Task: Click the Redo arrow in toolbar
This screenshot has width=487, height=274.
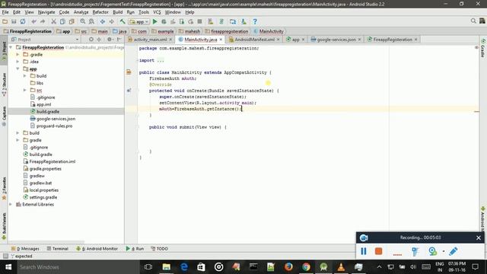Action: pos(43,21)
